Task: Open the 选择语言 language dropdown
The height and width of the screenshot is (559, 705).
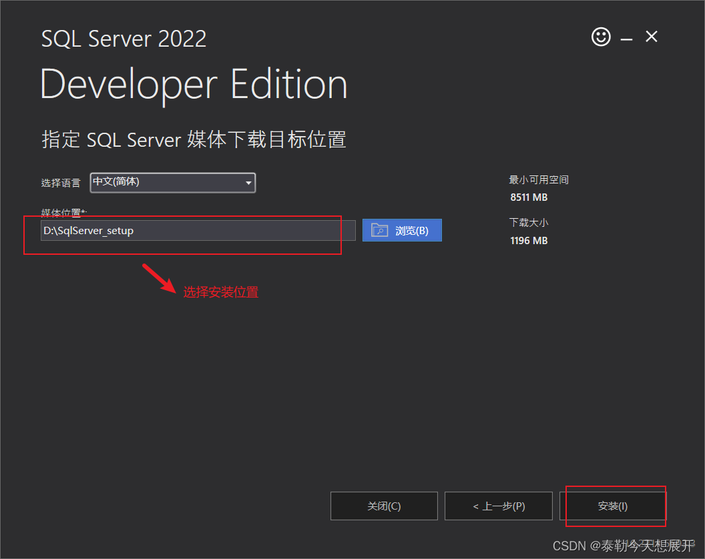Action: [x=173, y=182]
